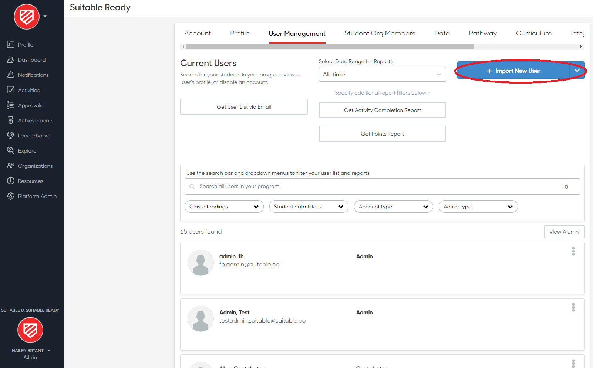Open Notifications bell icon in sidebar
Image resolution: width=593 pixels, height=368 pixels.
11,75
